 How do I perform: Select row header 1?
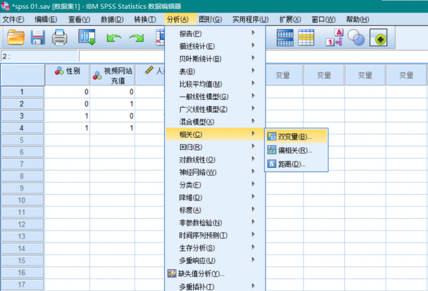click(x=23, y=92)
